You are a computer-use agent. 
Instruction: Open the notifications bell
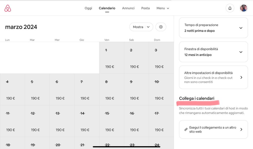(x=230, y=8)
